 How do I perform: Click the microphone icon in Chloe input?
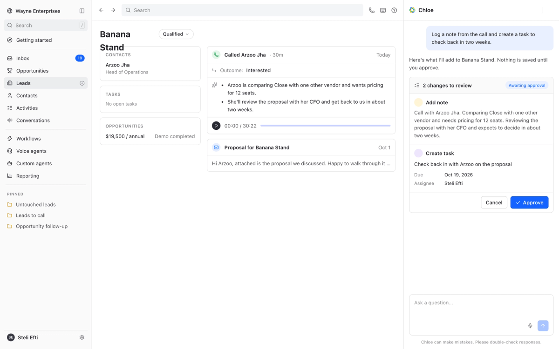530,326
